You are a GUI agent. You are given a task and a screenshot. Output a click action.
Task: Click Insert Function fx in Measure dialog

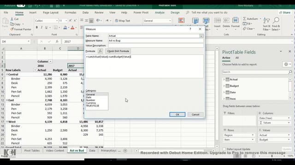(x=100, y=51)
